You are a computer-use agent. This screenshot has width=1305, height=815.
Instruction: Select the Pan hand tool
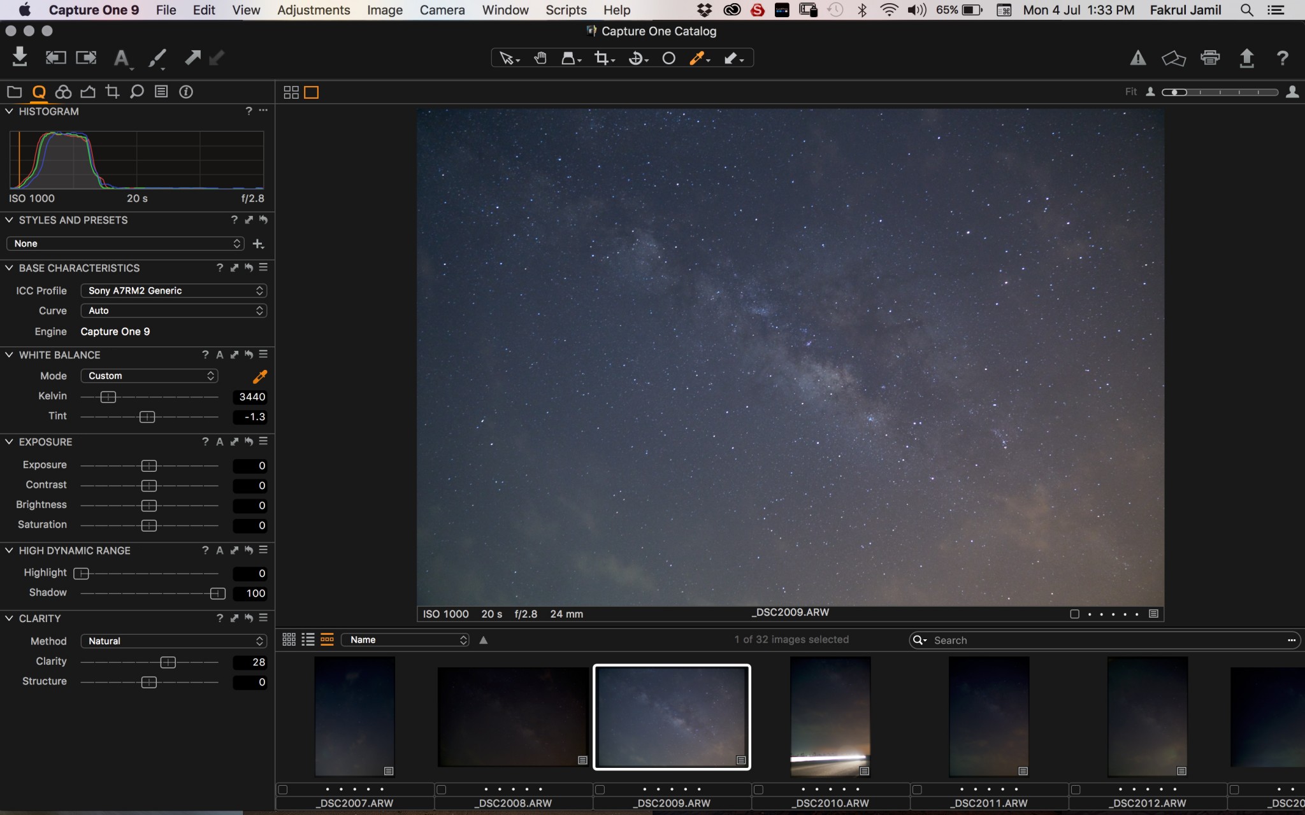pyautogui.click(x=540, y=59)
